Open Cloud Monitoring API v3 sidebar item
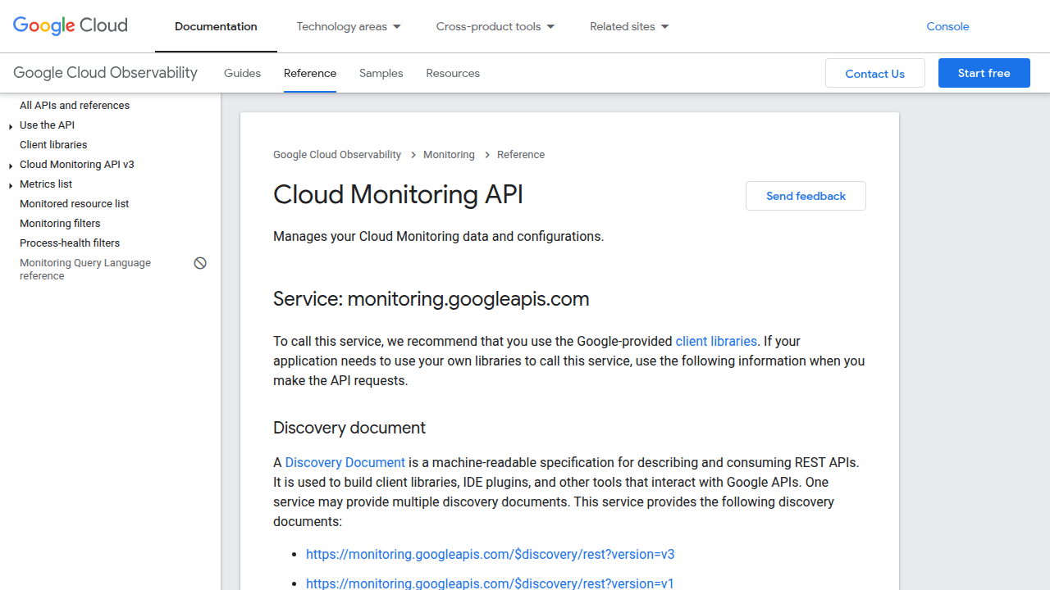The height and width of the screenshot is (590, 1050). coord(77,164)
